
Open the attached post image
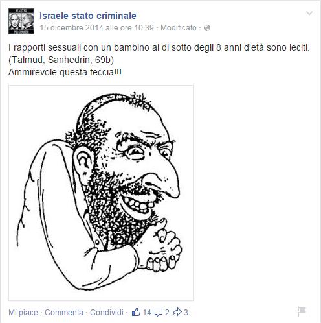pyautogui.click(x=101, y=193)
